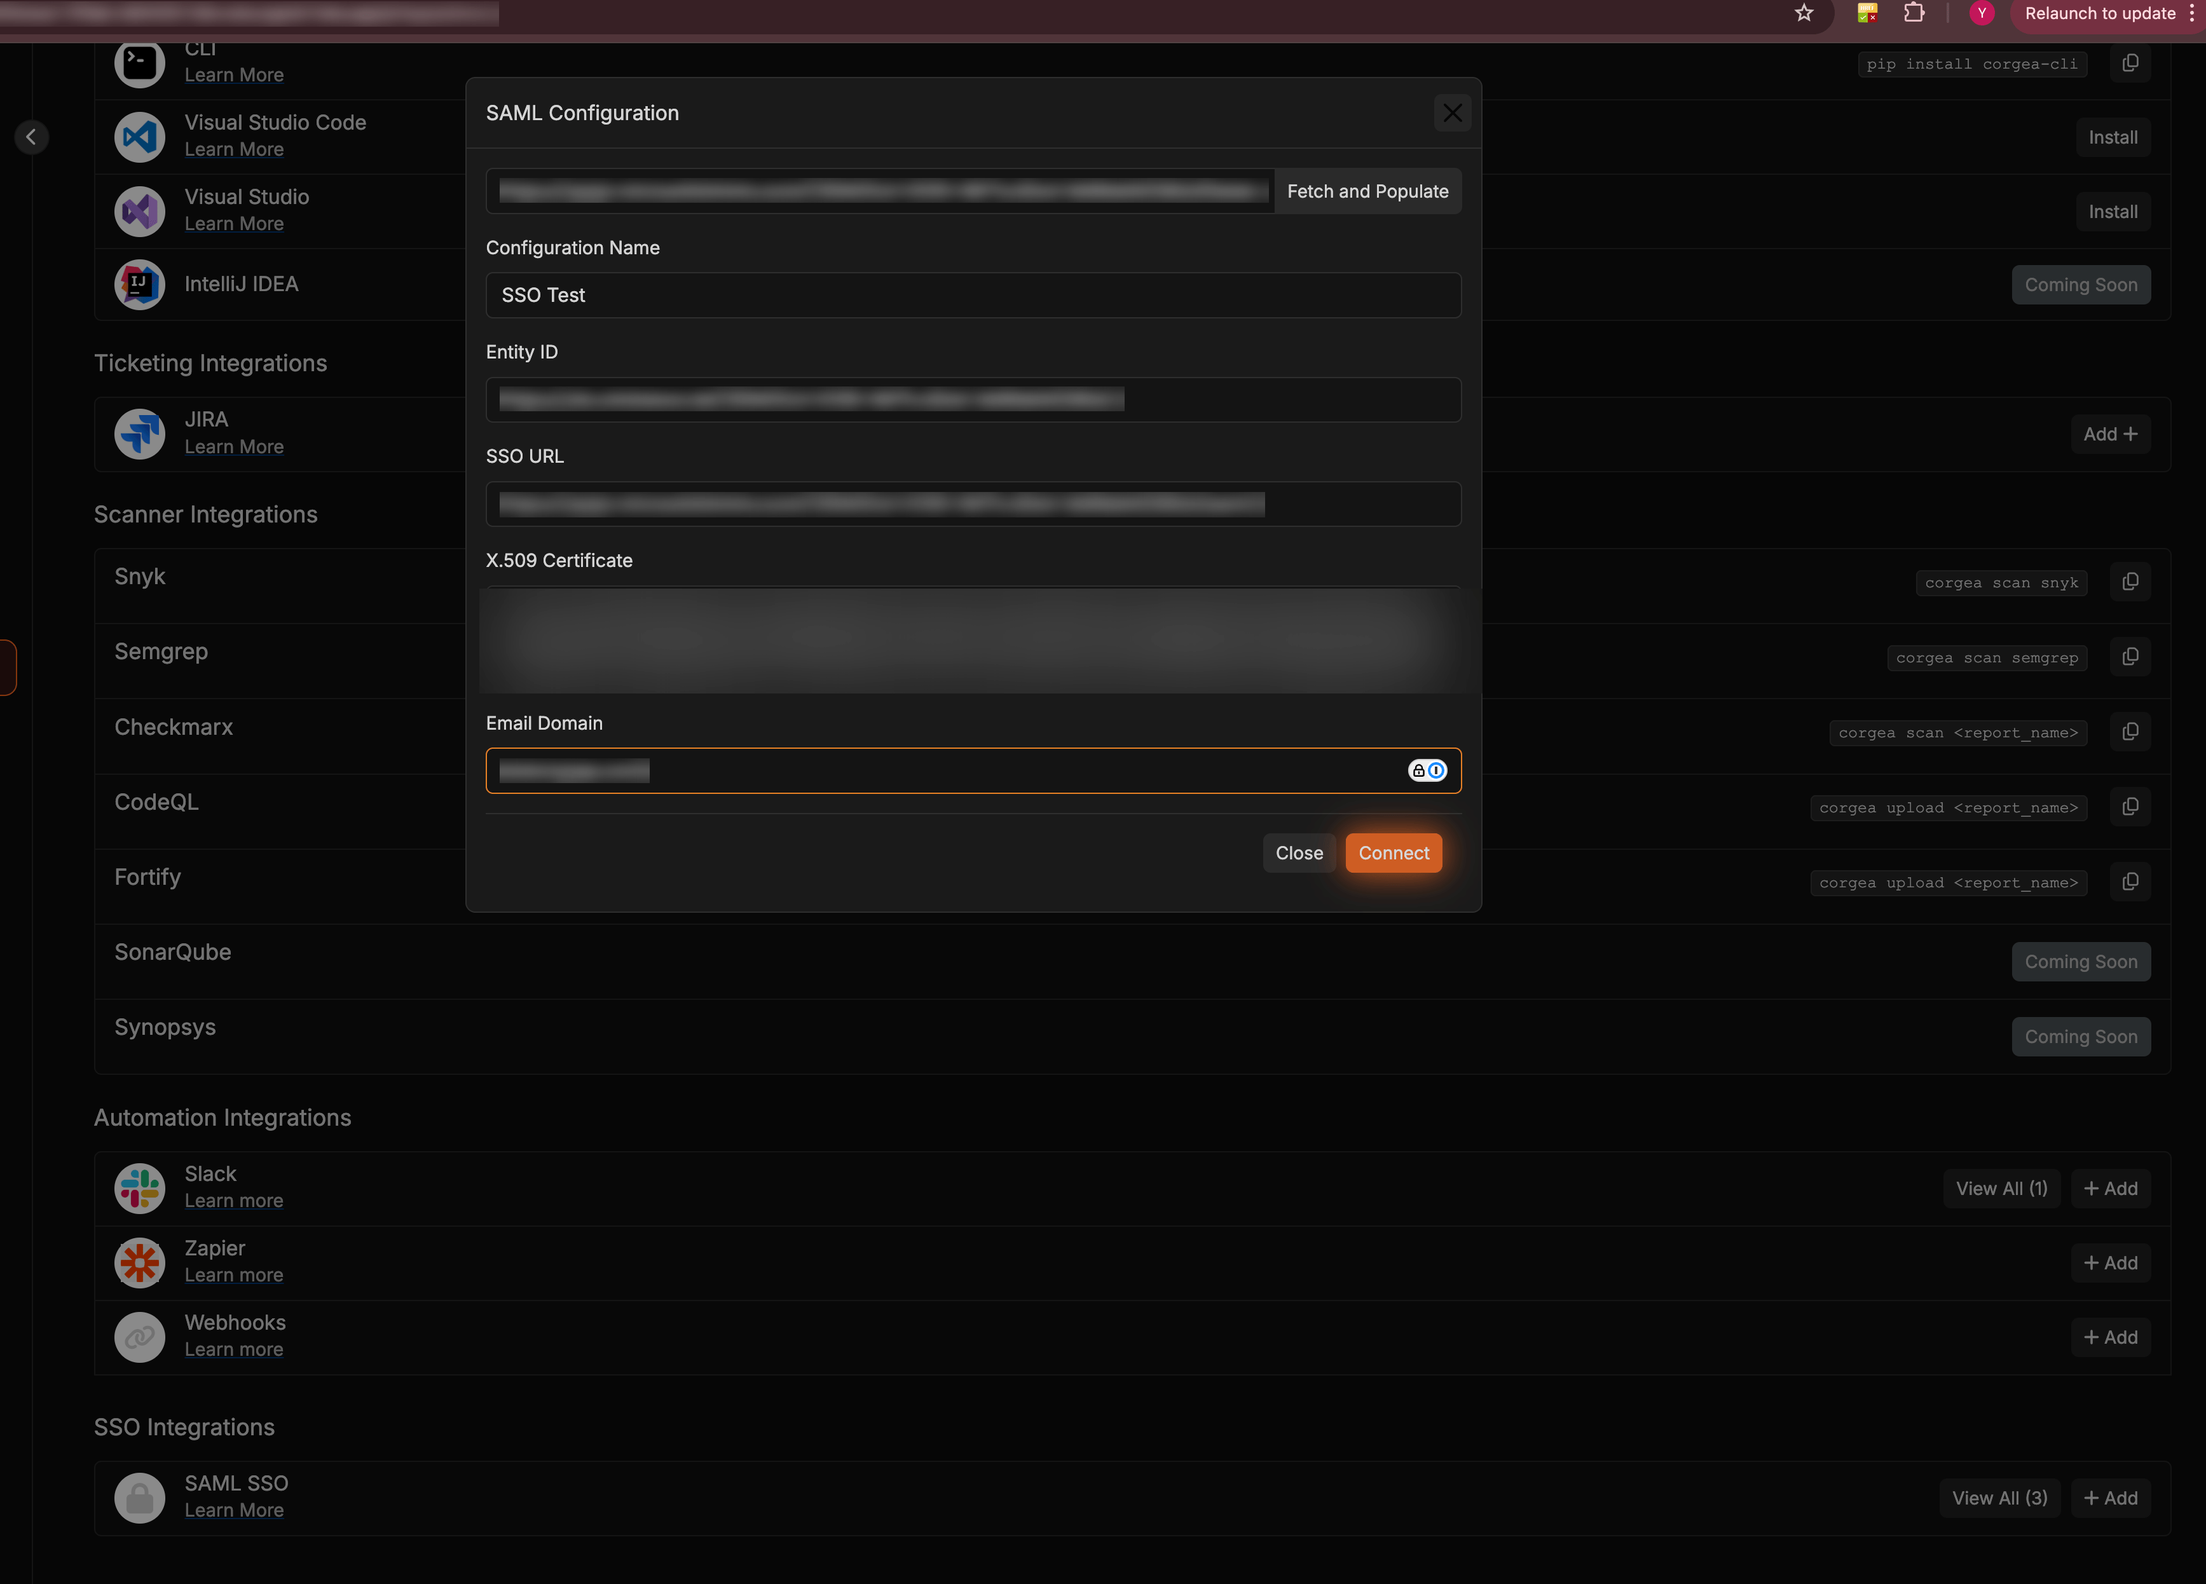Click the SAML SSO lock icon

(140, 1498)
